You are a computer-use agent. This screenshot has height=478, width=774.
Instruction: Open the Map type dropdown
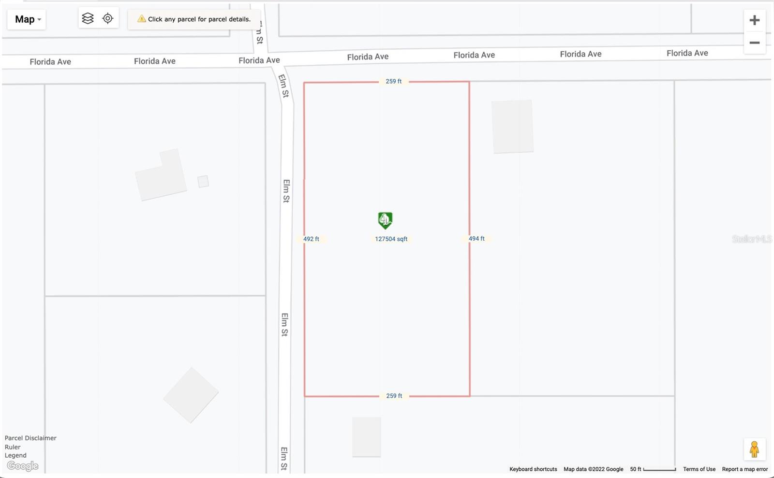27,19
